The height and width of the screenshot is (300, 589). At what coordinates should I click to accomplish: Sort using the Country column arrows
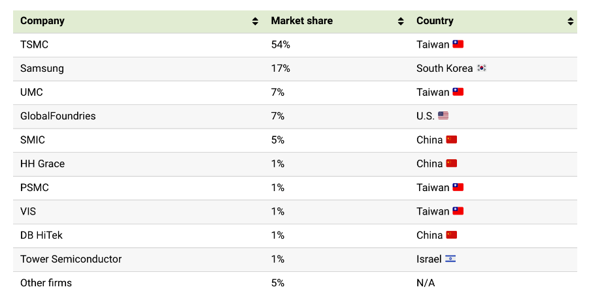(x=570, y=22)
